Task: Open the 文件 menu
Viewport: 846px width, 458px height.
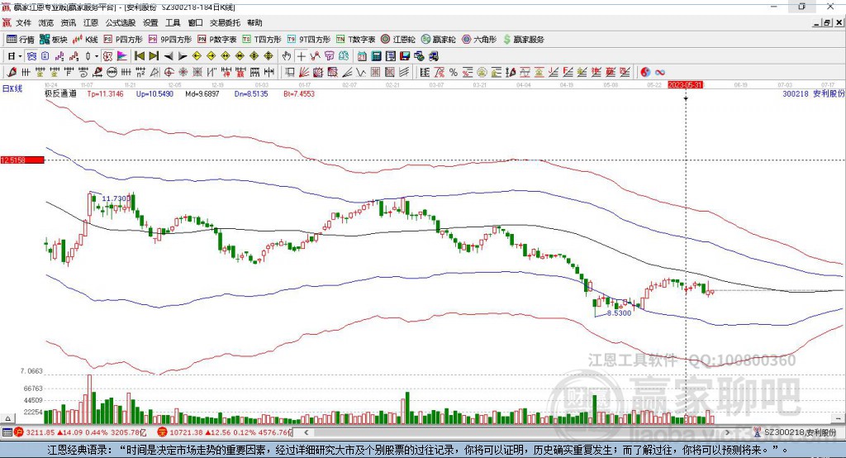Action: click(x=23, y=22)
